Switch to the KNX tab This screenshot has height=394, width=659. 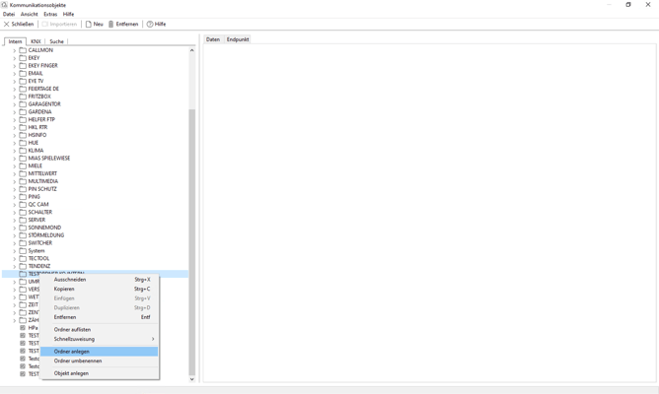click(x=36, y=41)
